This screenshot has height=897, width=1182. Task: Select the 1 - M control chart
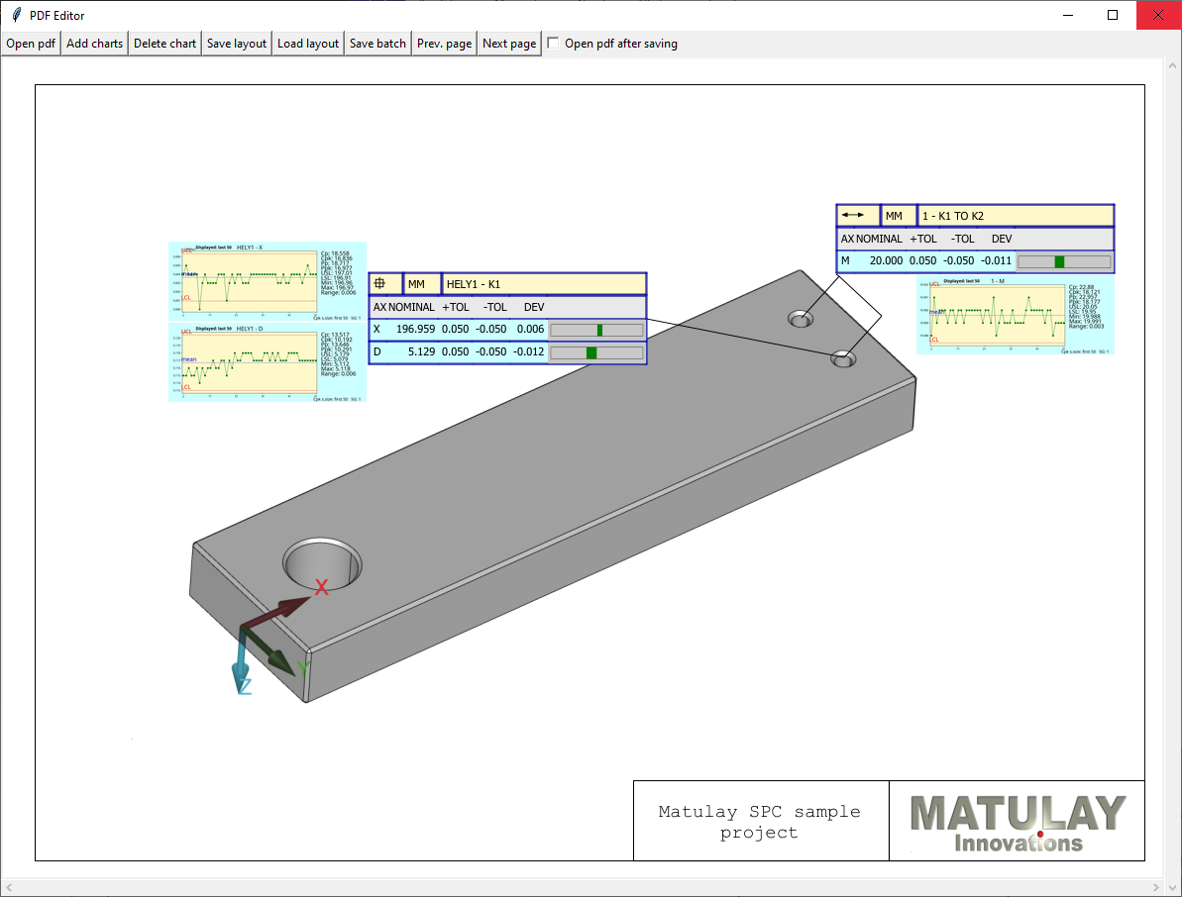click(1015, 315)
